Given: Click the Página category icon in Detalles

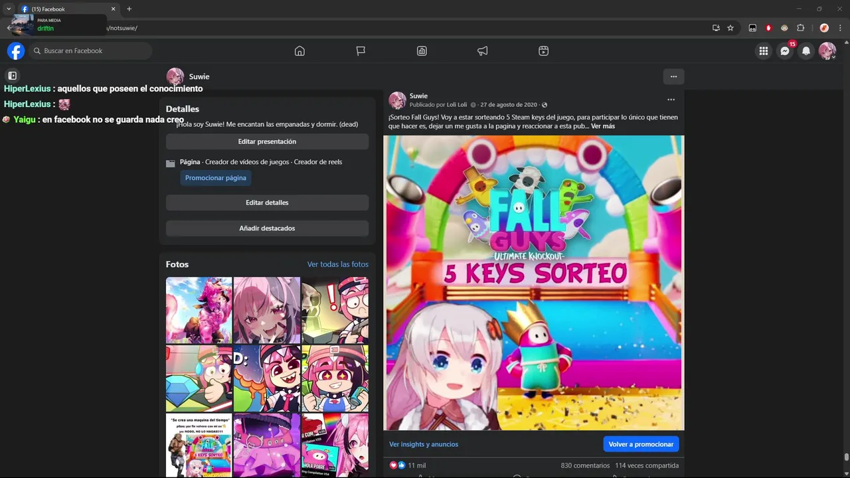Looking at the screenshot, I should tap(171, 163).
